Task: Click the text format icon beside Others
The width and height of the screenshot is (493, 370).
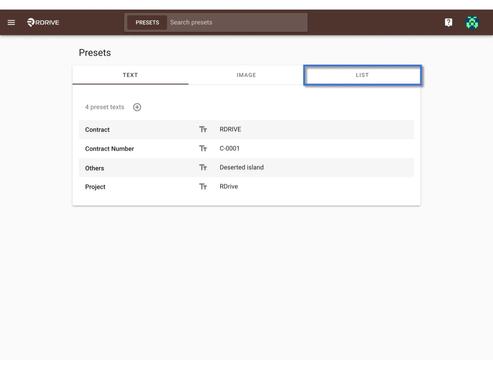Action: coord(203,167)
